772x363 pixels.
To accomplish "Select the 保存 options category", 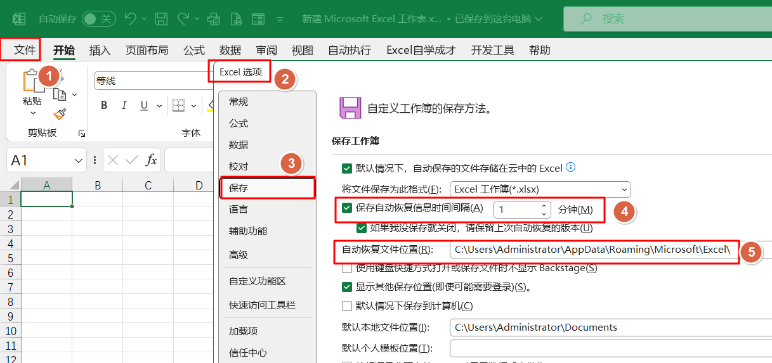I will point(267,188).
